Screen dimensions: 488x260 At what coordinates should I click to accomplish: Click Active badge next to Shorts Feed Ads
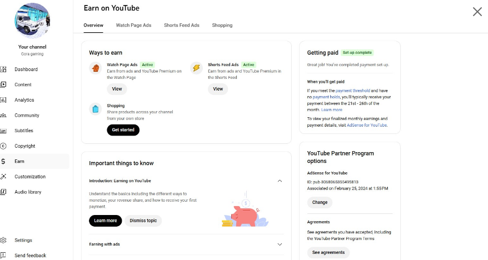(248, 64)
